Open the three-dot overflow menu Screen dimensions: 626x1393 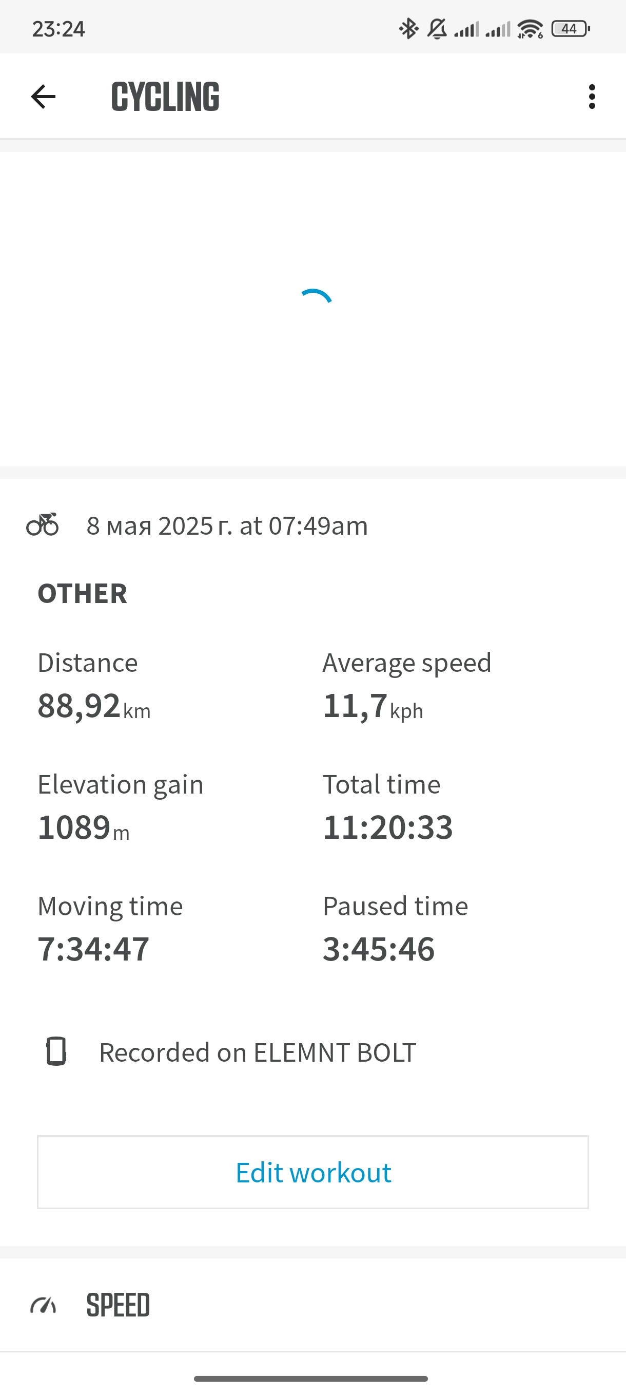(x=592, y=97)
